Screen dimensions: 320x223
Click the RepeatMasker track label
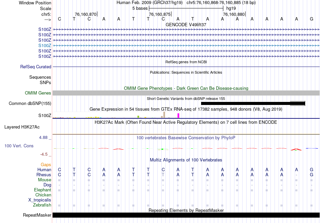point(37,215)
